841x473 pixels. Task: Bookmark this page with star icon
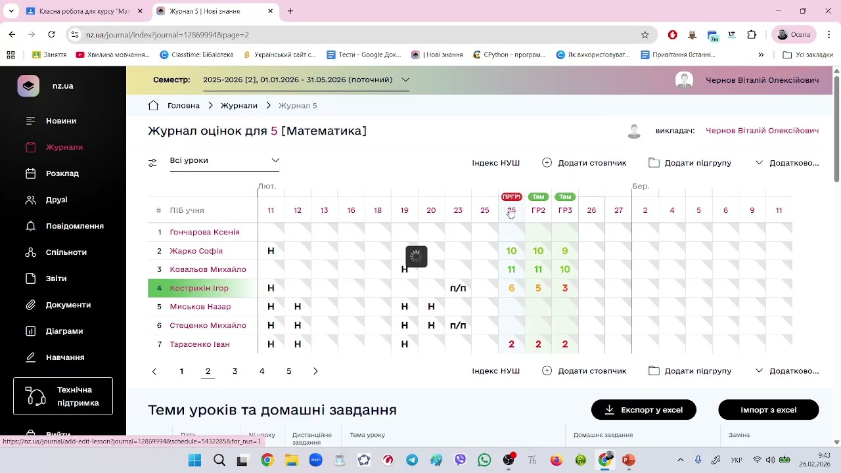(645, 35)
